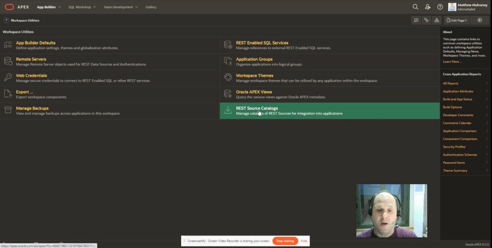Open Build Options report
492x248 pixels.
click(452, 107)
